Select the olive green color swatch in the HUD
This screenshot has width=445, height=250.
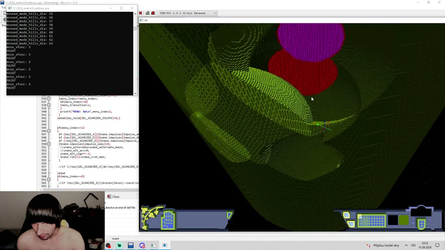point(404,220)
